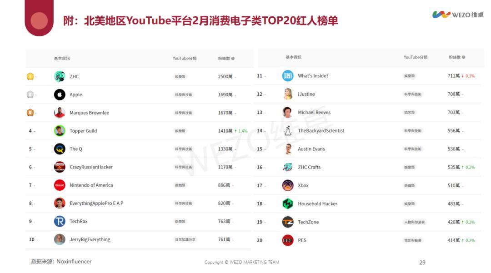Click the Apple channel logo
Screen dimensions: 491x273
tap(59, 94)
